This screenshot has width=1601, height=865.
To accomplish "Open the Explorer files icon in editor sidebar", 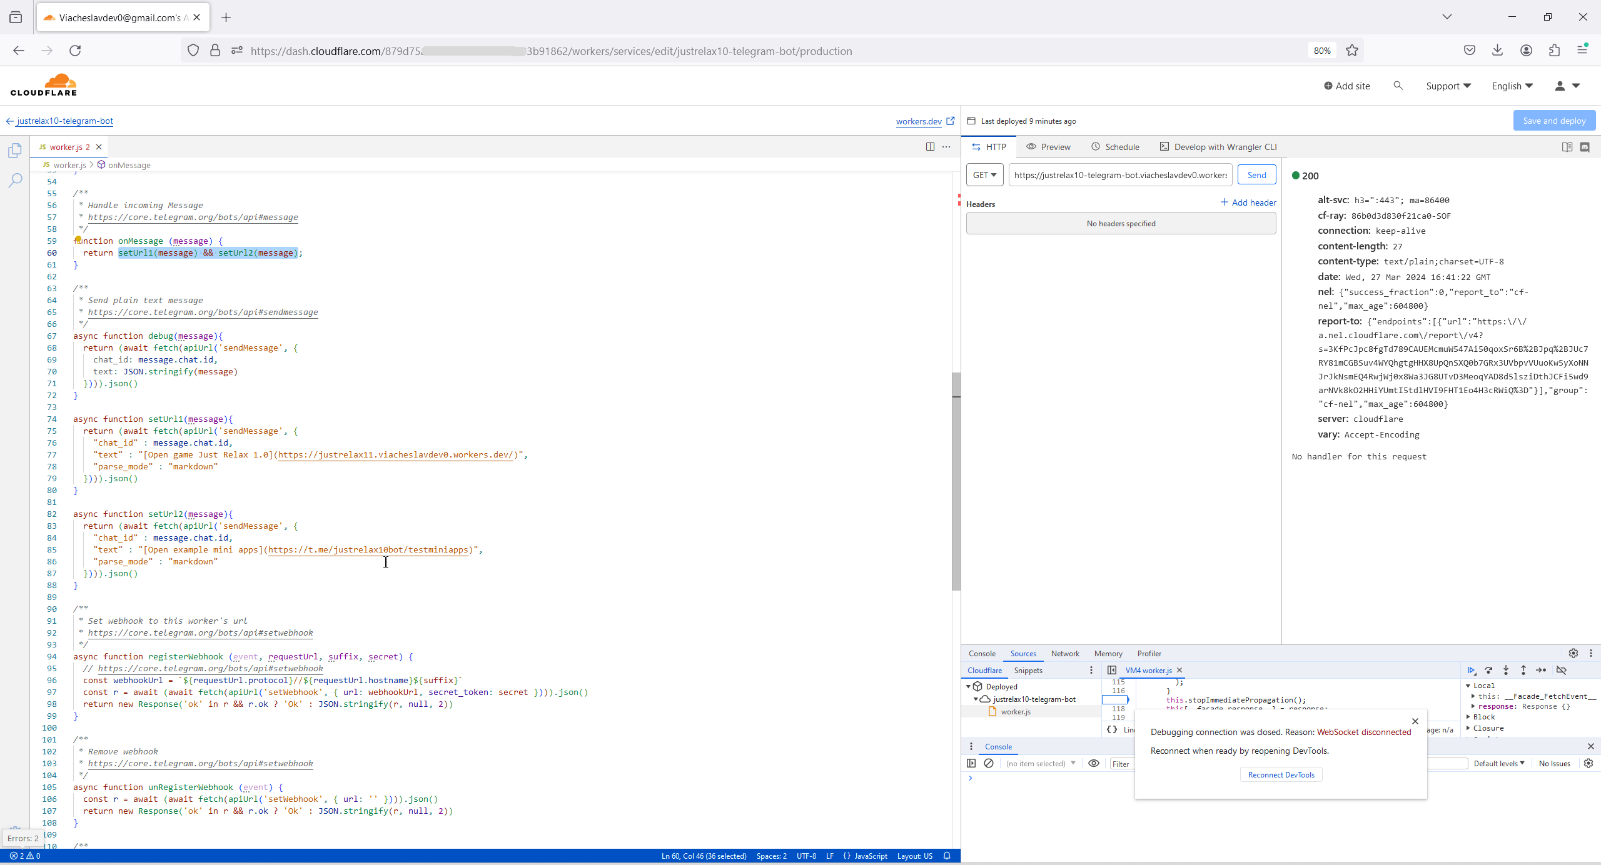I will 15,151.
